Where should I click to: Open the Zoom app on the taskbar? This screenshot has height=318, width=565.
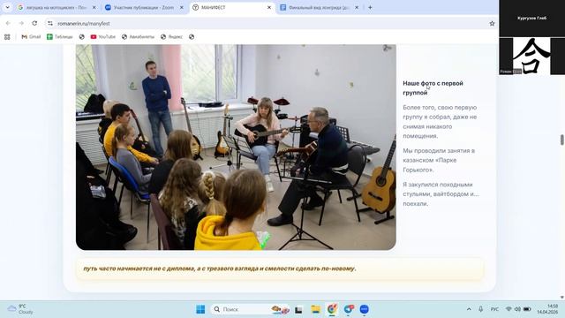(x=365, y=309)
